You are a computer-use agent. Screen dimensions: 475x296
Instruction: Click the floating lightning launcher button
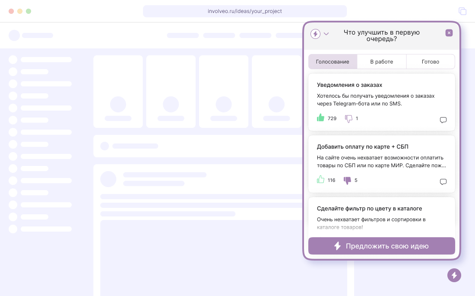454,275
